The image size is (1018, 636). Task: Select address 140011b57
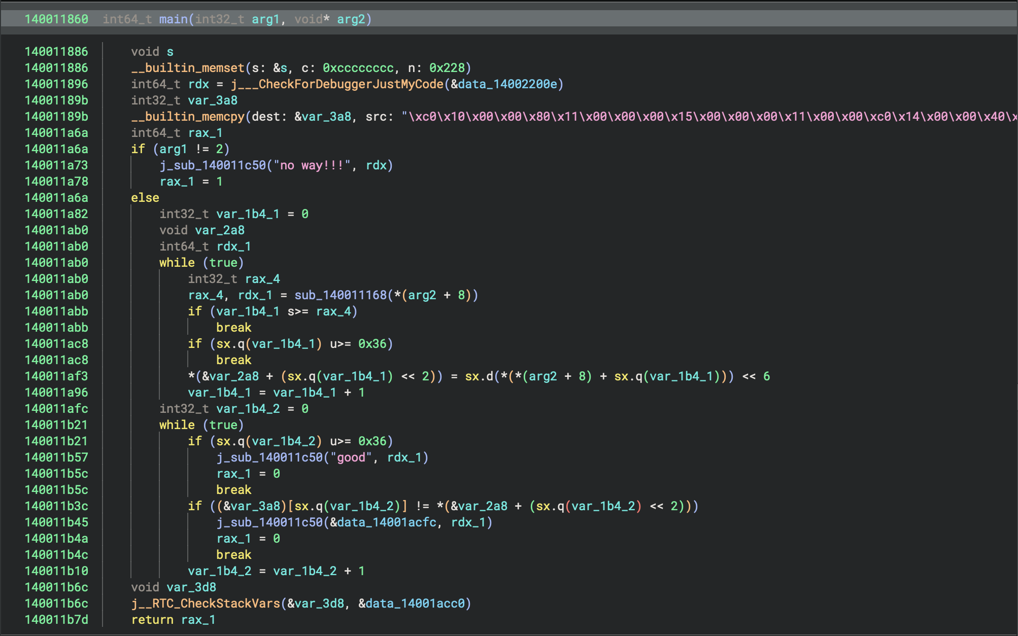click(56, 457)
